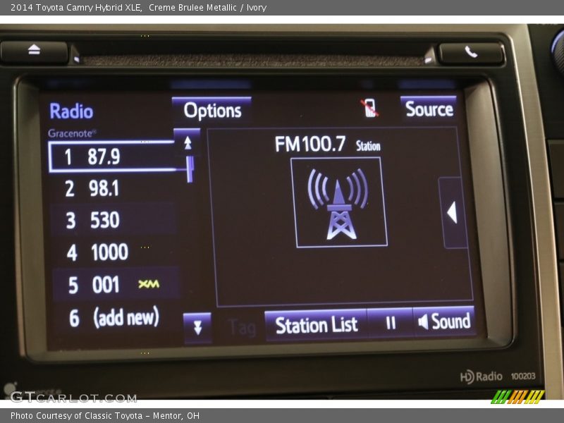
Task: Pause the radio playback
Action: coord(390,323)
